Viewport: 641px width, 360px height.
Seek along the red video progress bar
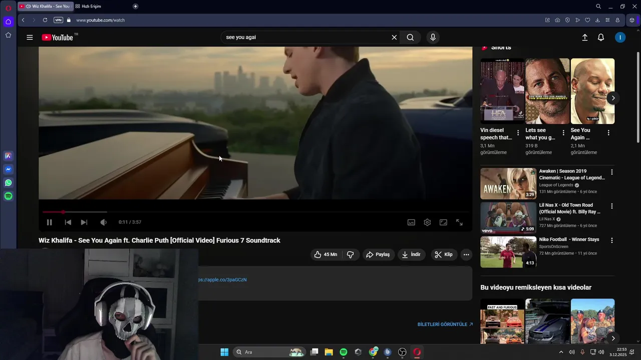point(255,212)
